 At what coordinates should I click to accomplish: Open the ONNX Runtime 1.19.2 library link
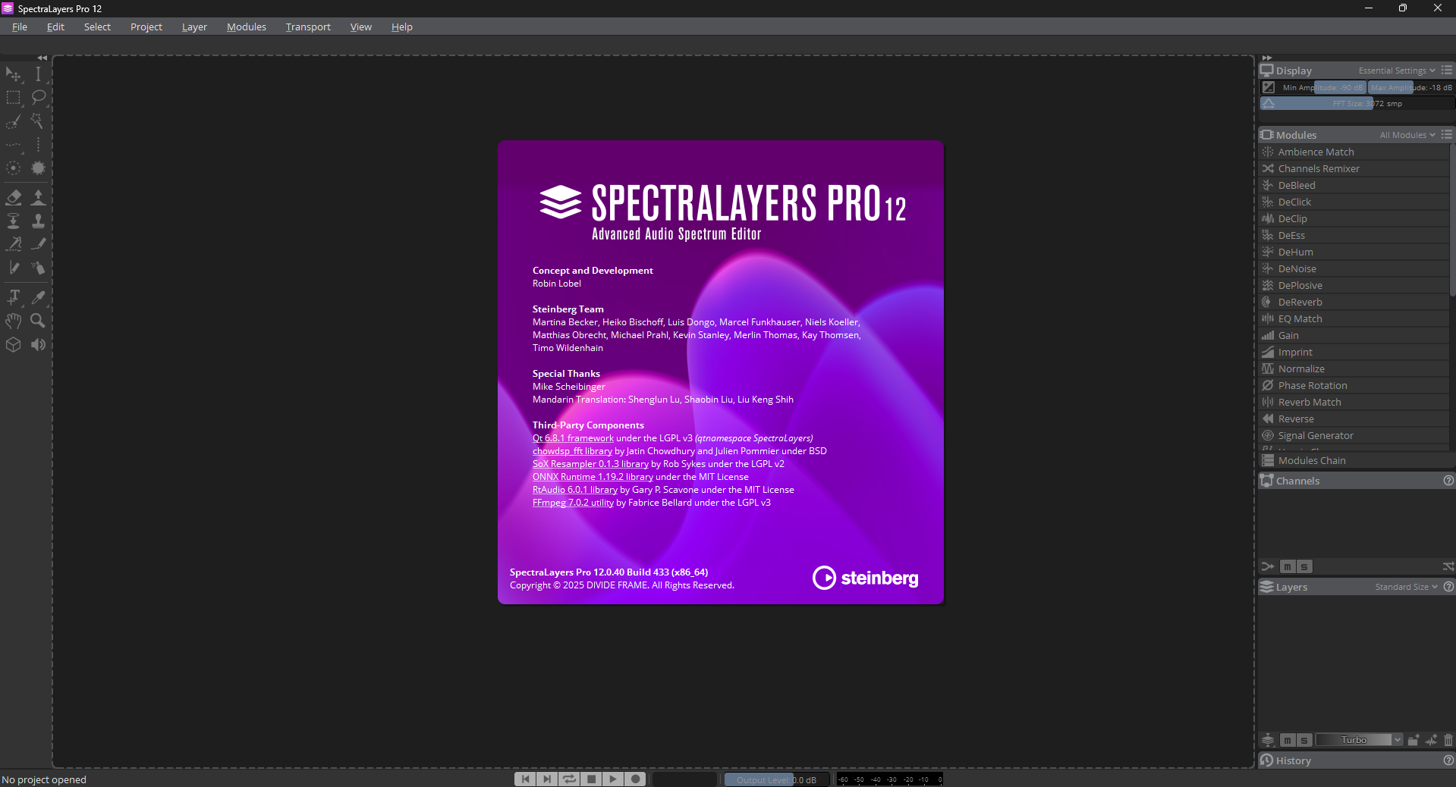click(593, 477)
